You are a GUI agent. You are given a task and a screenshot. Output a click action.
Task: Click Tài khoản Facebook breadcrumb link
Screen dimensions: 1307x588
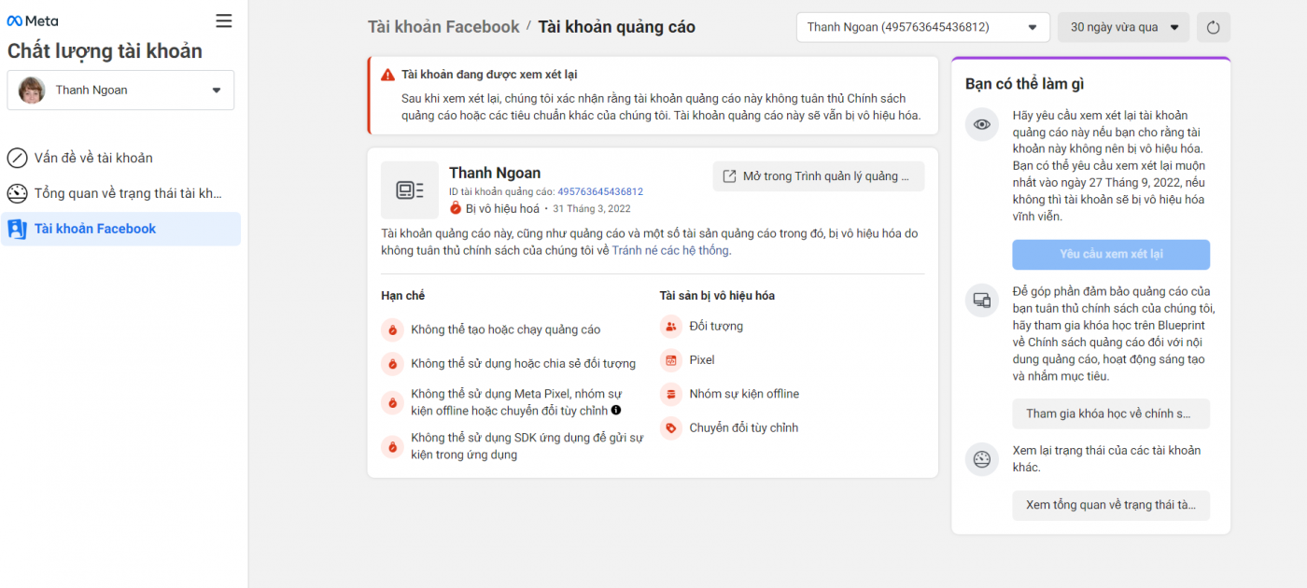tap(443, 27)
